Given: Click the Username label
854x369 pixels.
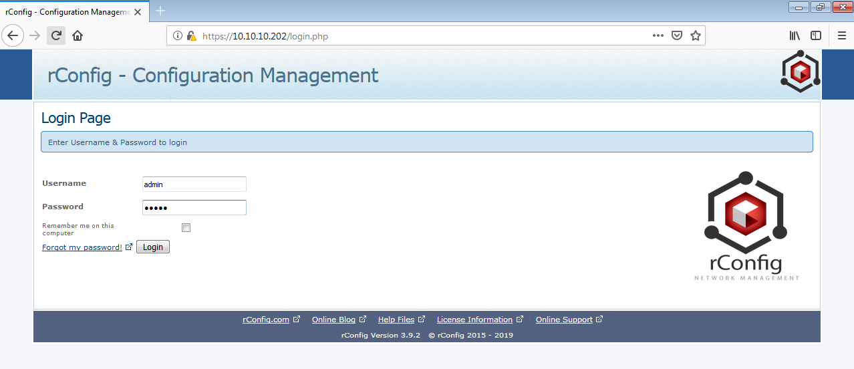Looking at the screenshot, I should pyautogui.click(x=64, y=183).
